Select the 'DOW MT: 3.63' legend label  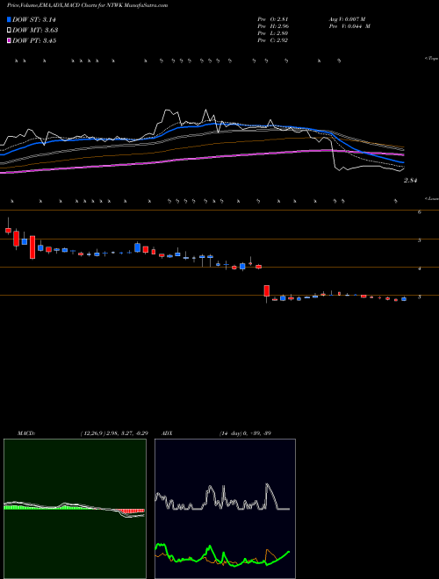pyautogui.click(x=35, y=31)
